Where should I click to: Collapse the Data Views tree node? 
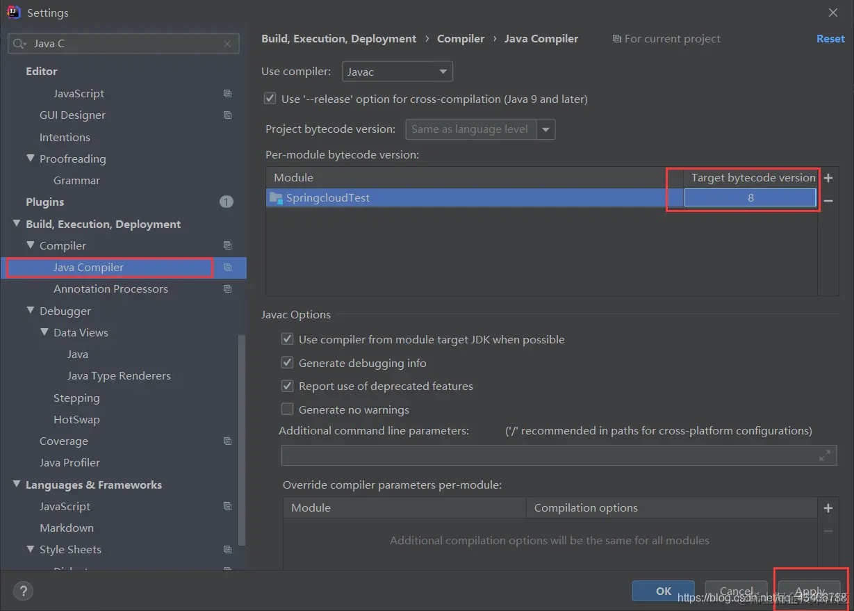click(44, 332)
